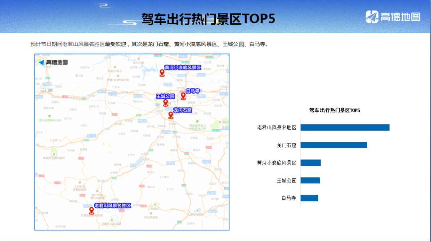Viewport: 431px width, 242px height.
Task: Select the 白马寺 red map pin
Action: point(183,96)
